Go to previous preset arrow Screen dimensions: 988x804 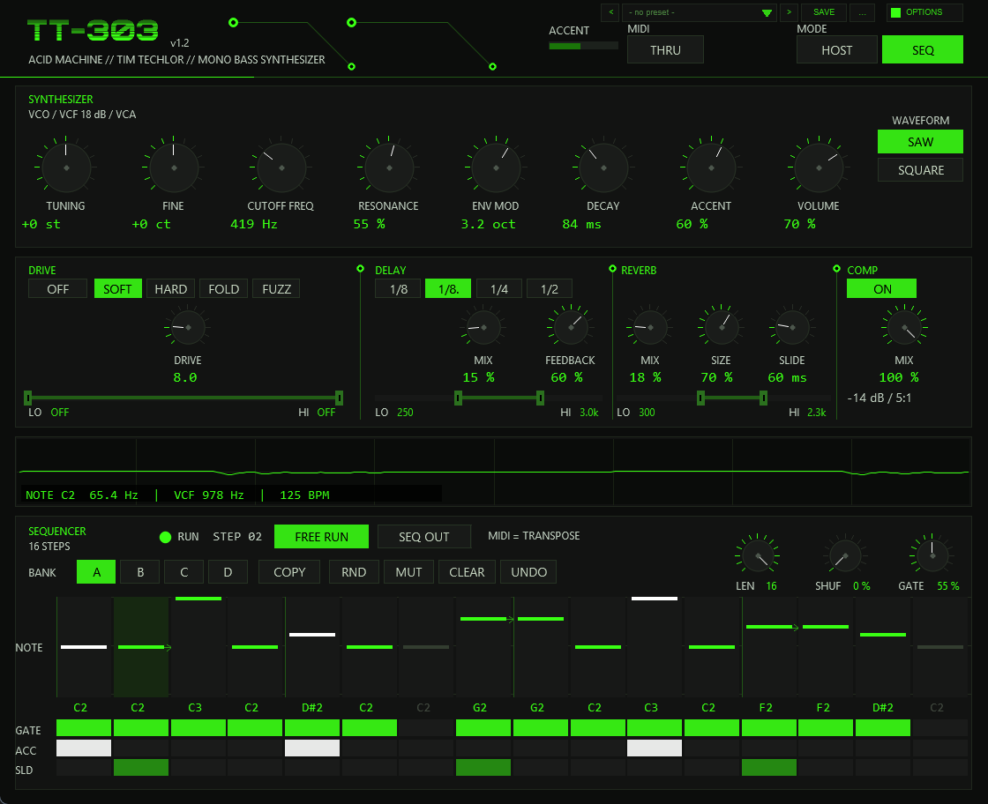(610, 12)
